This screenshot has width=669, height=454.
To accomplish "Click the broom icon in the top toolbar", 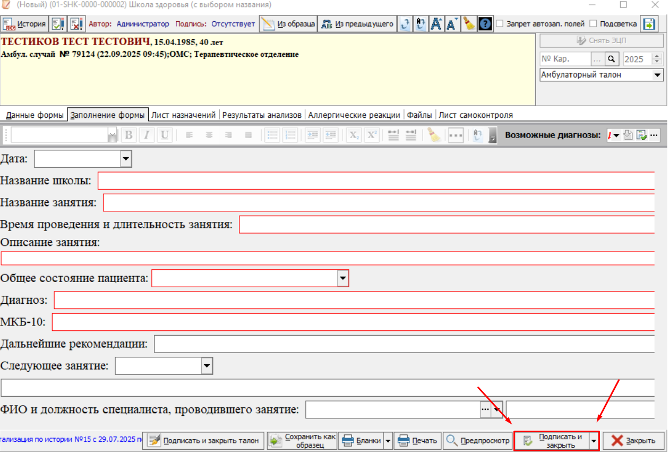I will pyautogui.click(x=468, y=24).
